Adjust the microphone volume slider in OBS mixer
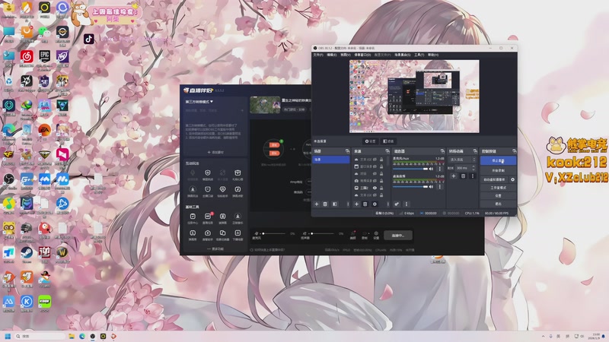 point(410,169)
